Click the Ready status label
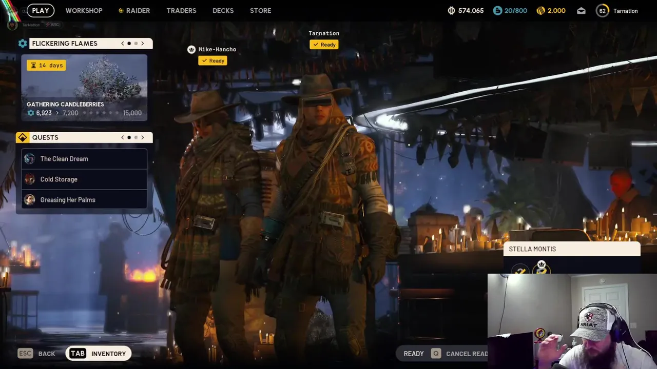Viewport: 657px width, 369px height. coord(414,354)
